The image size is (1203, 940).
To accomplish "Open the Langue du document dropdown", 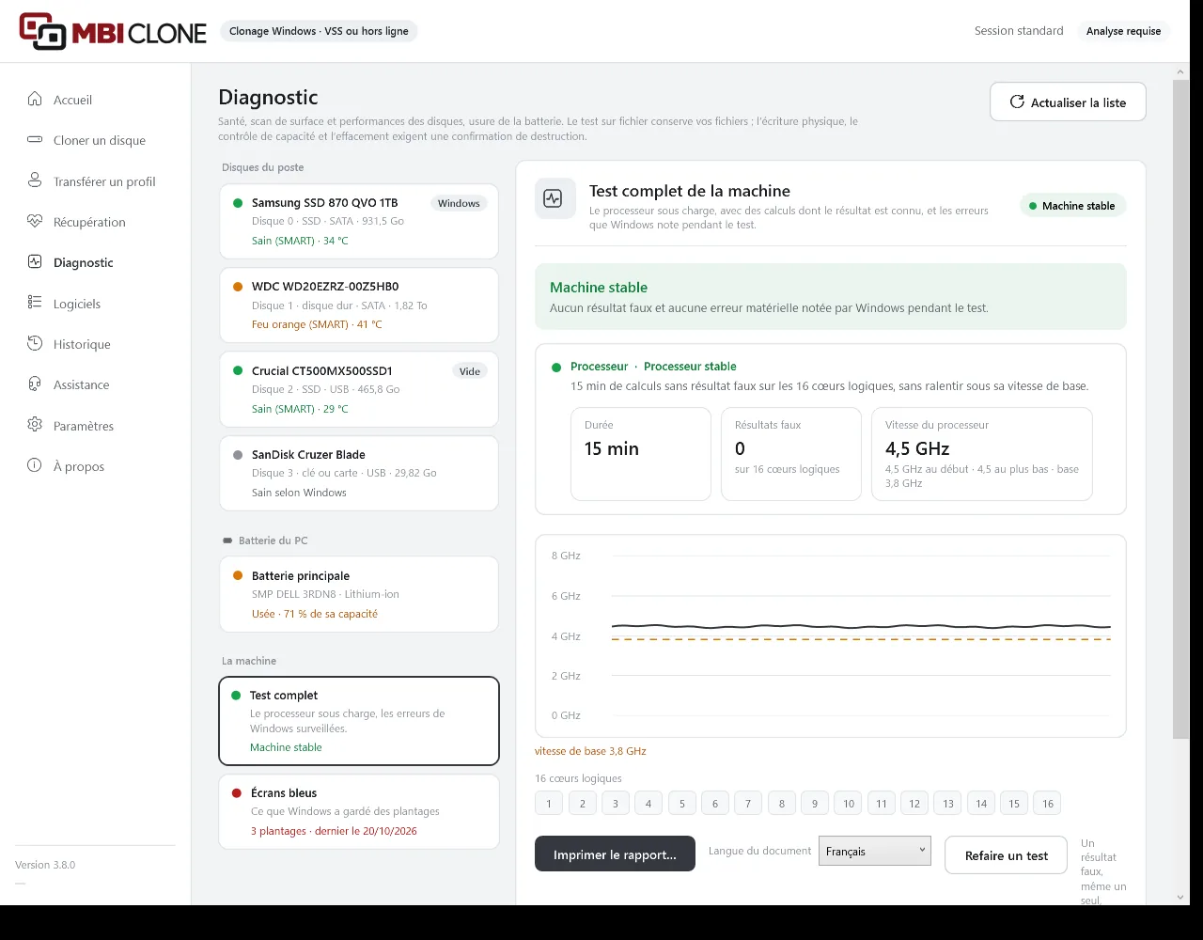I will [x=875, y=851].
